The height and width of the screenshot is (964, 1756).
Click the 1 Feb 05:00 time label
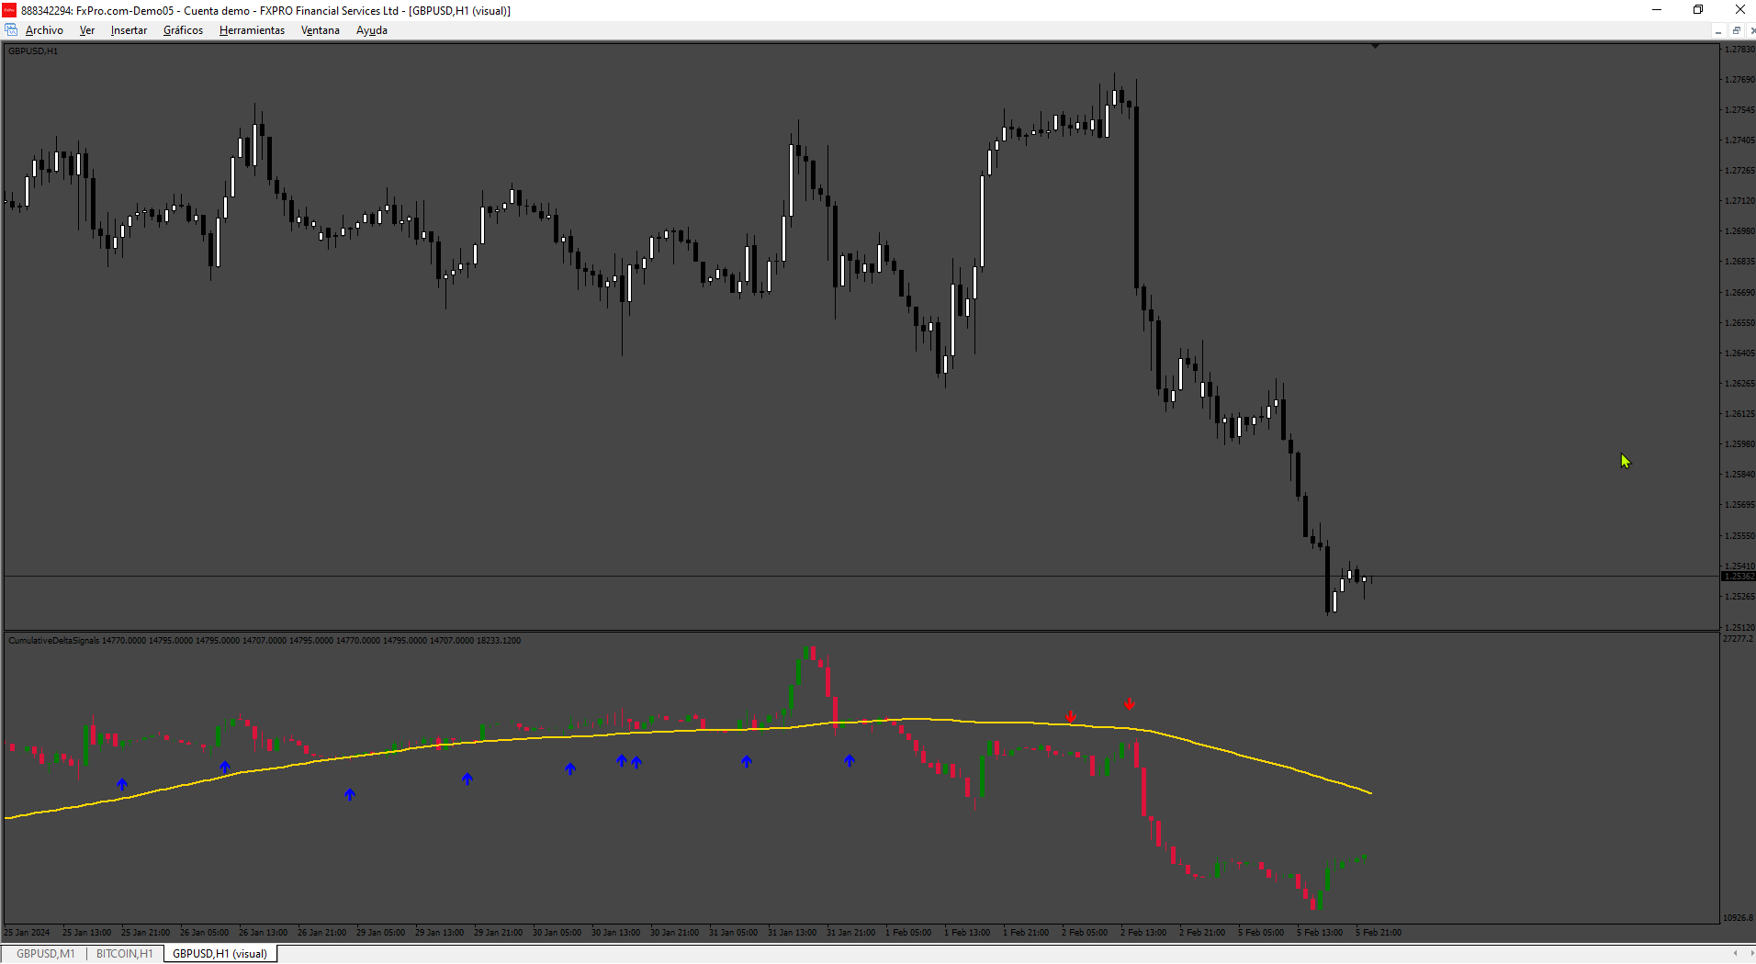pyautogui.click(x=908, y=933)
